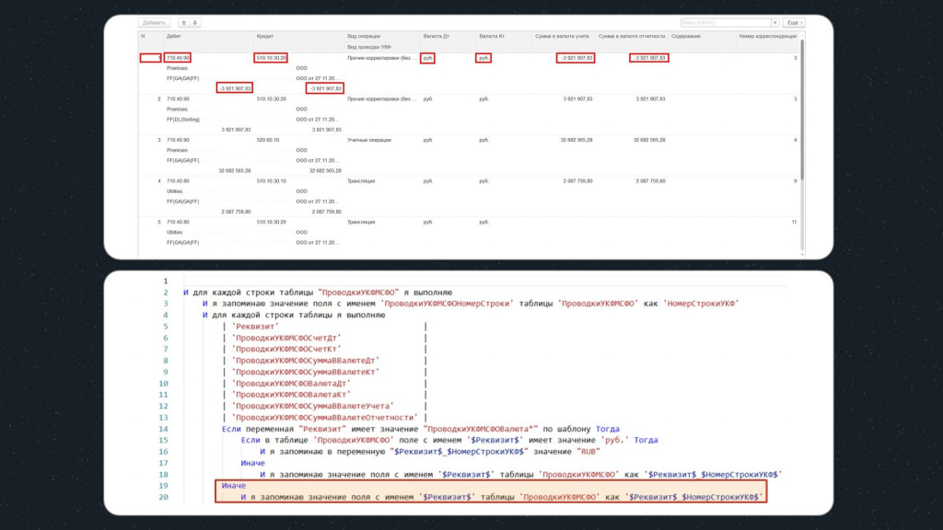Click 'ПроводкиУКФМСФОСуммаВВалютеКт' on line 9

coord(306,372)
